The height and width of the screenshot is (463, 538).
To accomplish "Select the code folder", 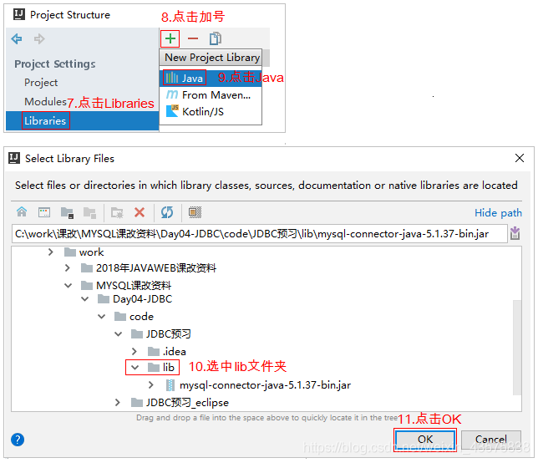I will click(x=134, y=317).
